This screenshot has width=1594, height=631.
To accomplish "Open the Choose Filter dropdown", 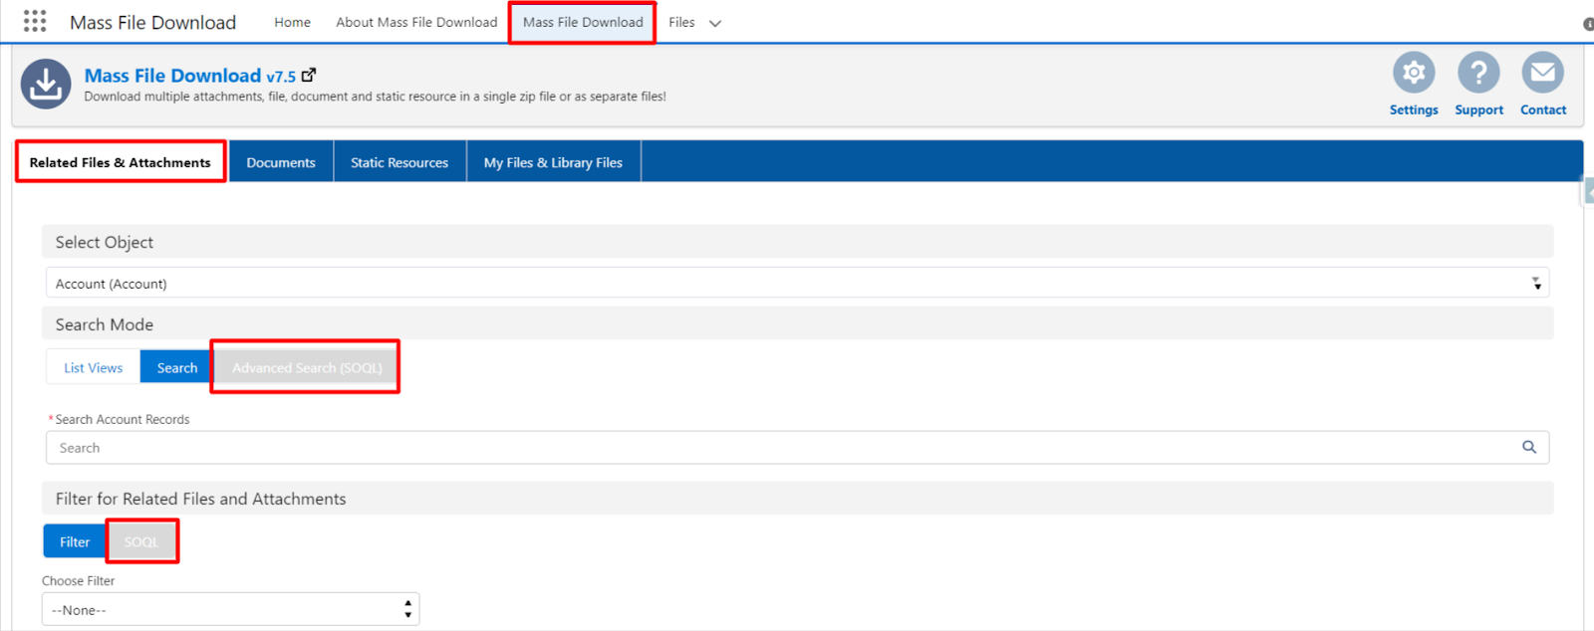I will [x=230, y=609].
